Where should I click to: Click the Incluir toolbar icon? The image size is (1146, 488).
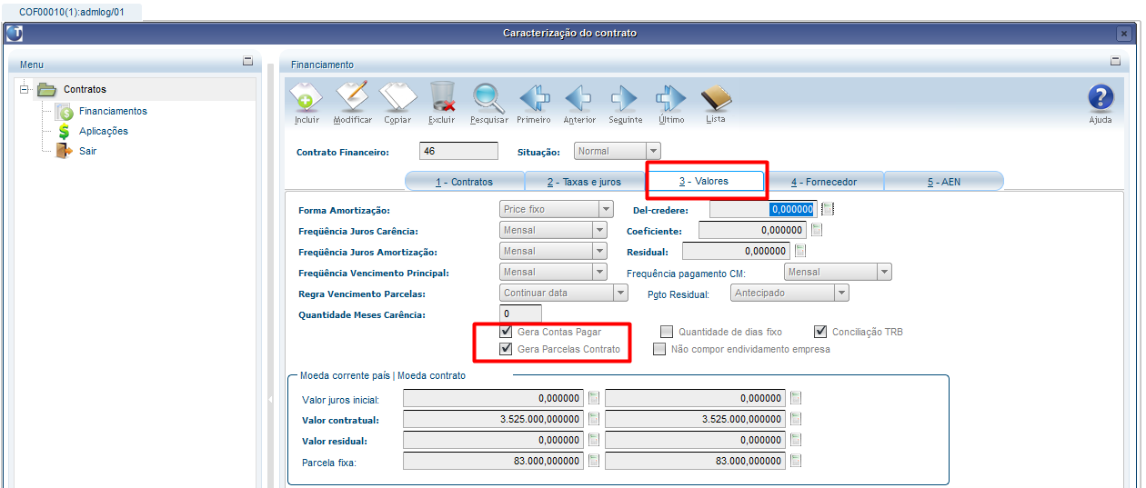click(307, 98)
